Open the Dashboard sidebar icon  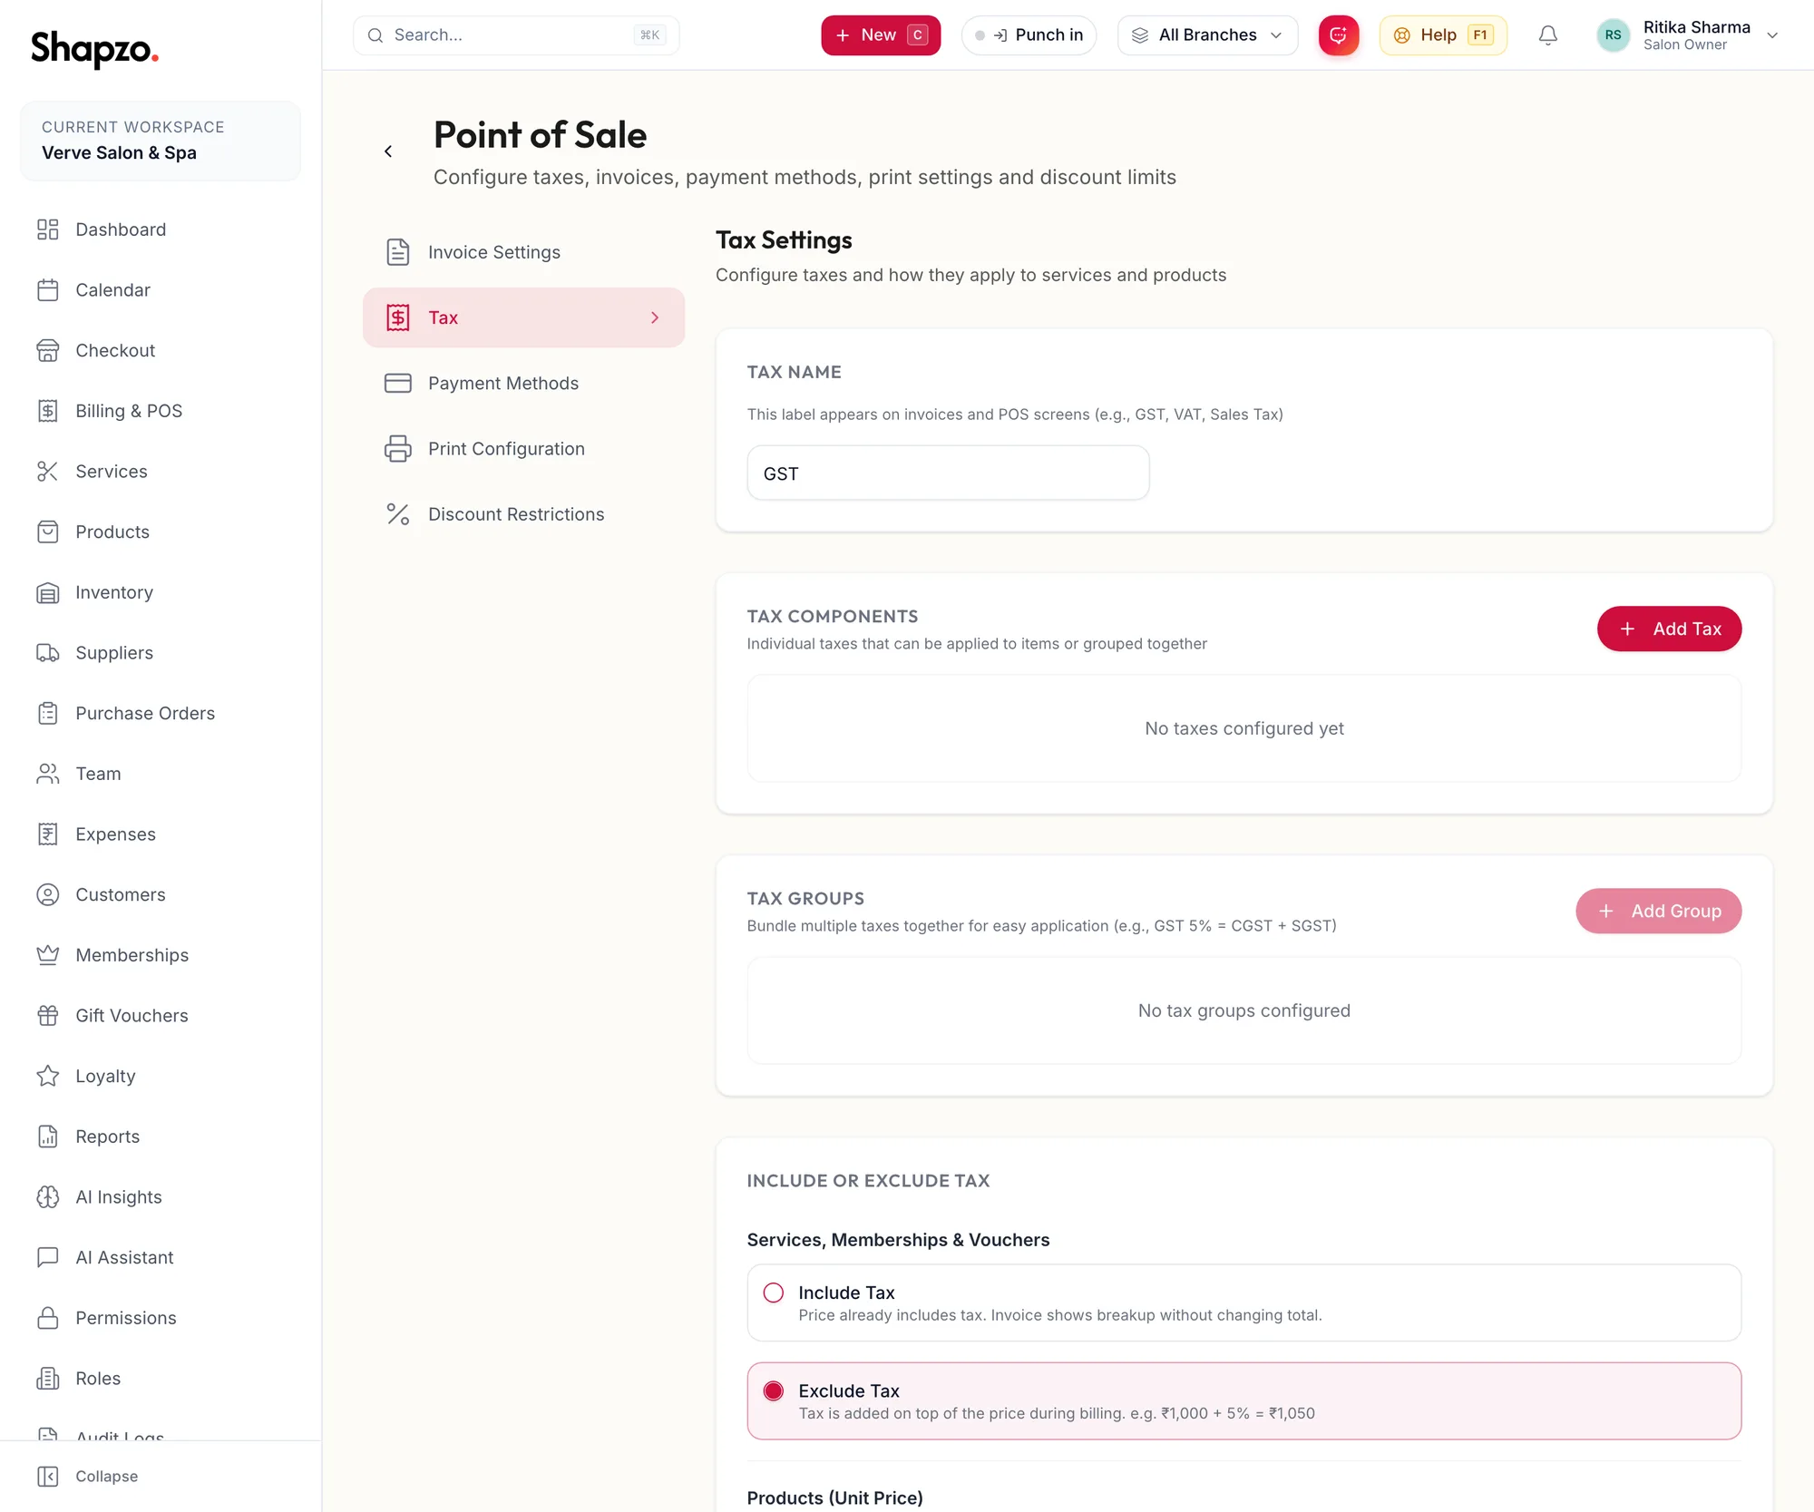tap(48, 229)
